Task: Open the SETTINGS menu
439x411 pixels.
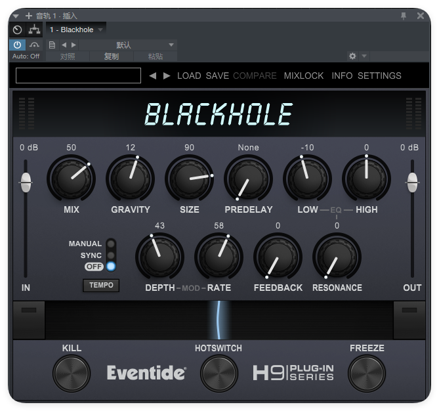Action: tap(379, 76)
